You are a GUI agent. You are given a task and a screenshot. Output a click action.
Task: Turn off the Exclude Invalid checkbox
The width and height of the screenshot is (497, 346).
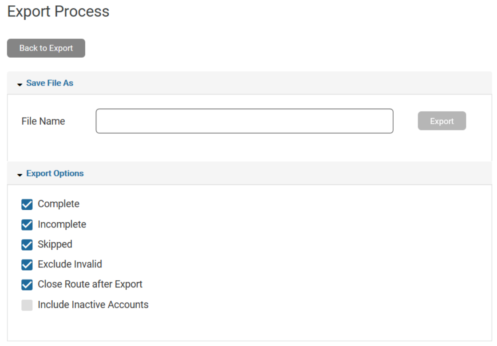click(x=27, y=265)
